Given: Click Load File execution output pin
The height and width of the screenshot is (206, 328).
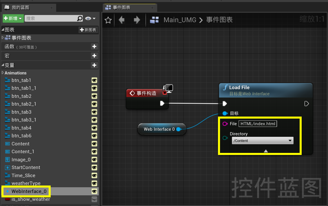Looking at the screenshot, I should coord(307,104).
